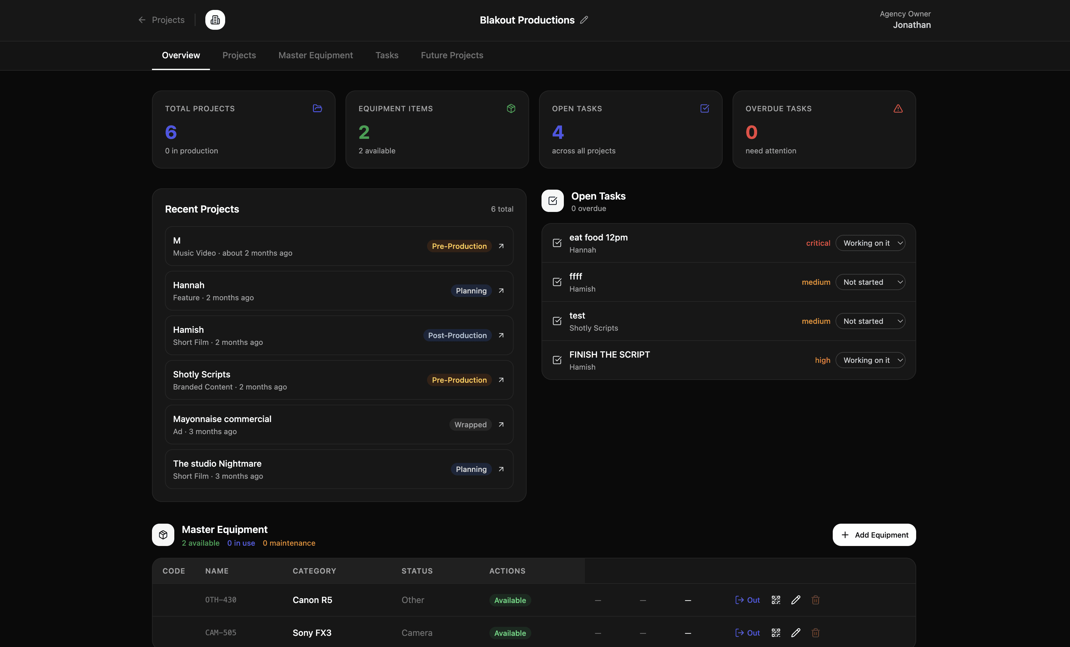Switch to the Projects tab
This screenshot has width=1070, height=647.
(239, 55)
